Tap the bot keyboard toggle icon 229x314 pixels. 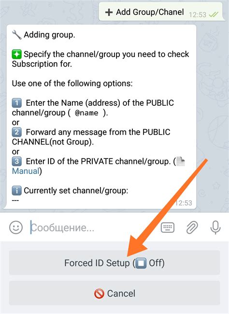[168, 228]
